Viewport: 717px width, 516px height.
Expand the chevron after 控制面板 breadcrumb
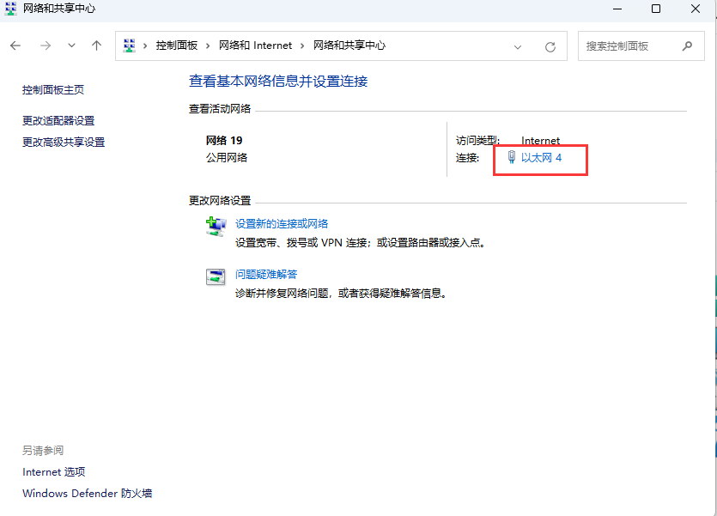point(209,46)
